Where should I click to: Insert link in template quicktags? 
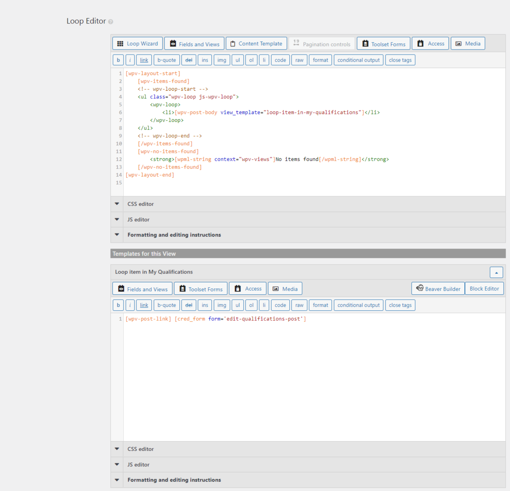tap(144, 305)
